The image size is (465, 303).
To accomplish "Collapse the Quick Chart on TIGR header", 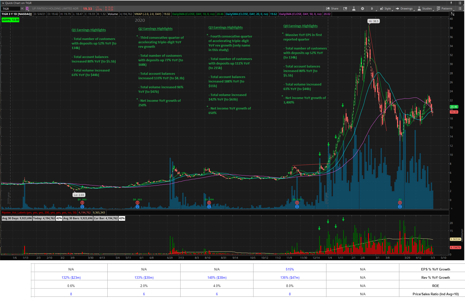I will [x=3, y=3].
